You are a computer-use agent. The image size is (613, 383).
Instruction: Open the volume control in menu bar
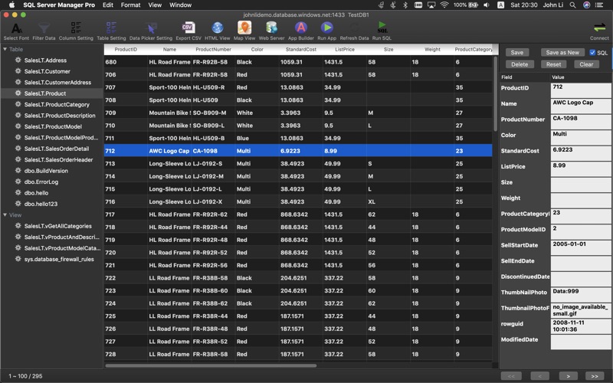coord(487,5)
